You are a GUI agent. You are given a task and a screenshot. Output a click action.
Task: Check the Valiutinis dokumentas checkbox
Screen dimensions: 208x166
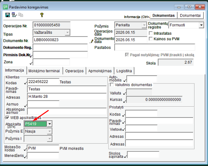tap(112, 85)
